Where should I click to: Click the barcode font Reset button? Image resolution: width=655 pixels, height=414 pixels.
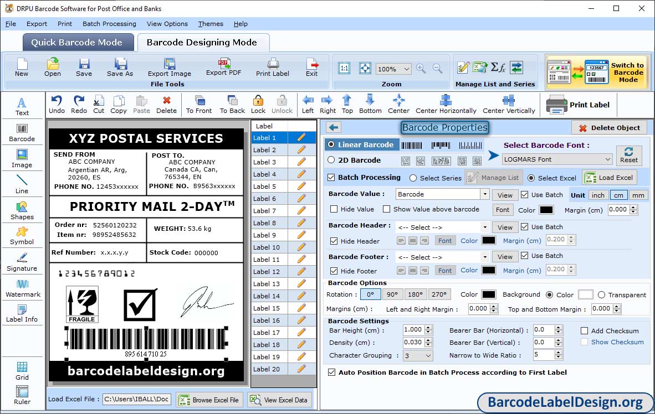click(x=629, y=154)
